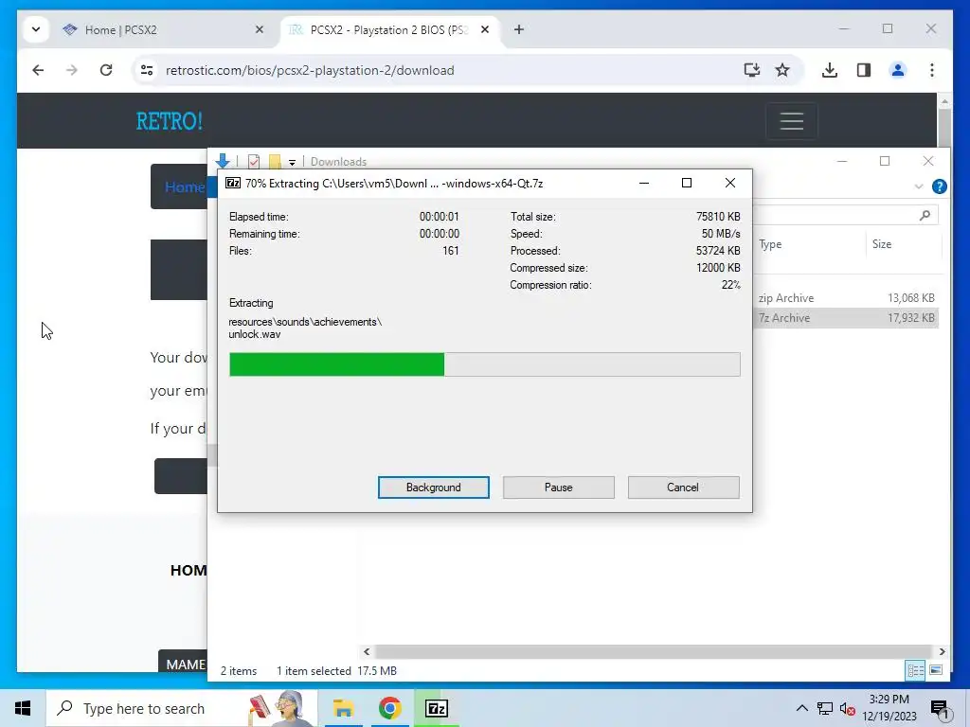The height and width of the screenshot is (727, 970).
Task: Click the RETRO! site logo
Action: (169, 121)
